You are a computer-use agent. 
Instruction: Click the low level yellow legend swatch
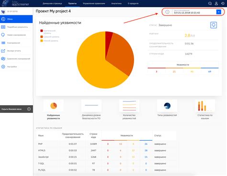[x=42, y=41]
